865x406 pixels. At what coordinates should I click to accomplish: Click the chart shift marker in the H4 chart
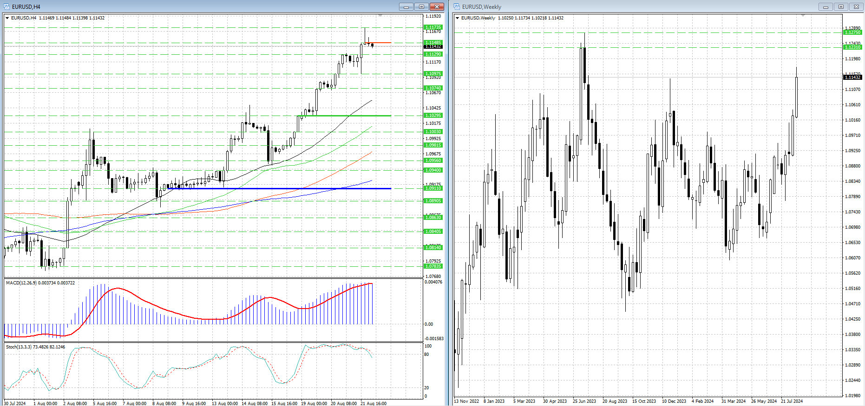(380, 15)
